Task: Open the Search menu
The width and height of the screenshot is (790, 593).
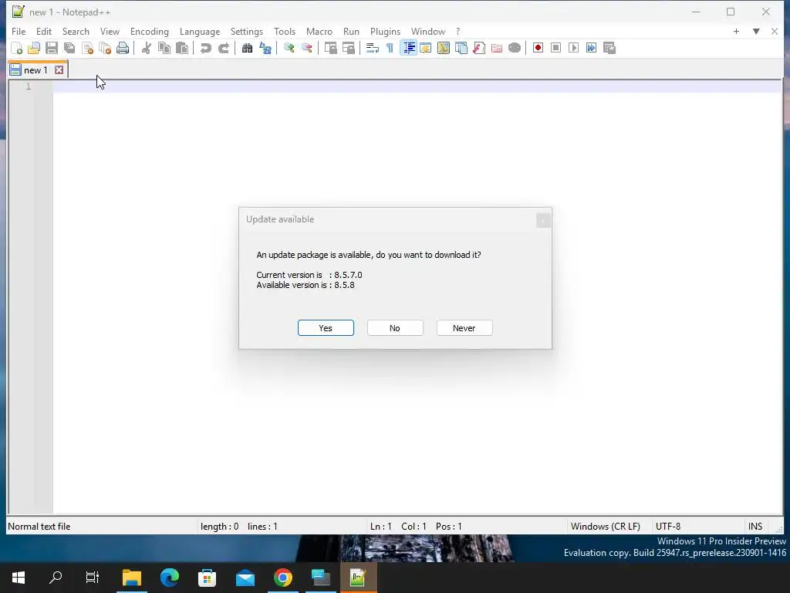Action: point(76,31)
